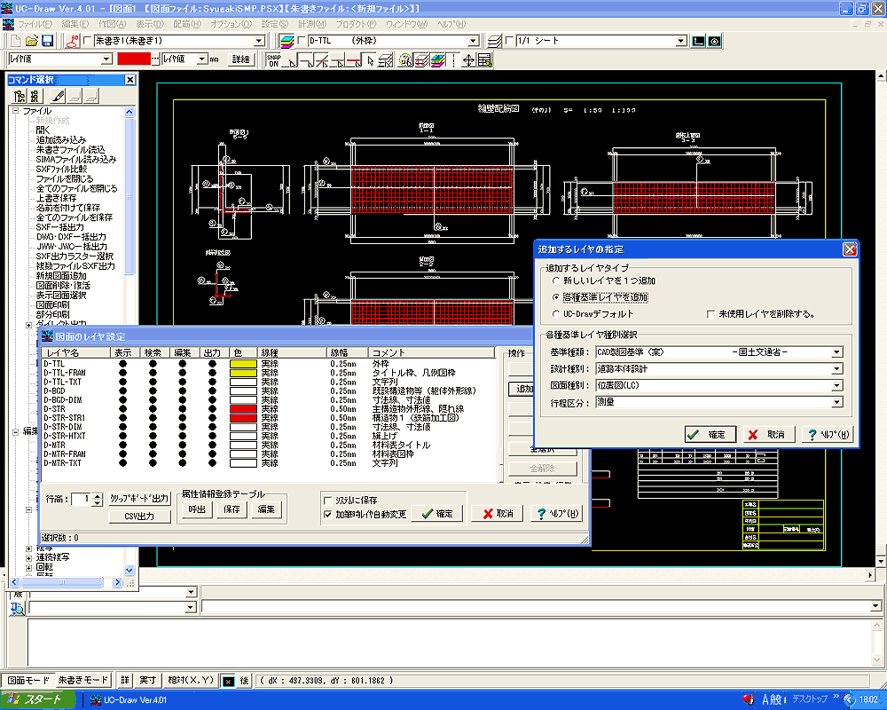
Task: Click the Open folder toolbar icon
Action: [32, 41]
